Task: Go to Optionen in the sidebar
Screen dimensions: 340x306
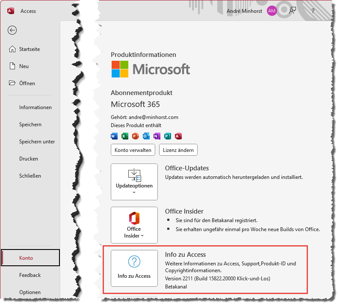Action: [x=30, y=292]
